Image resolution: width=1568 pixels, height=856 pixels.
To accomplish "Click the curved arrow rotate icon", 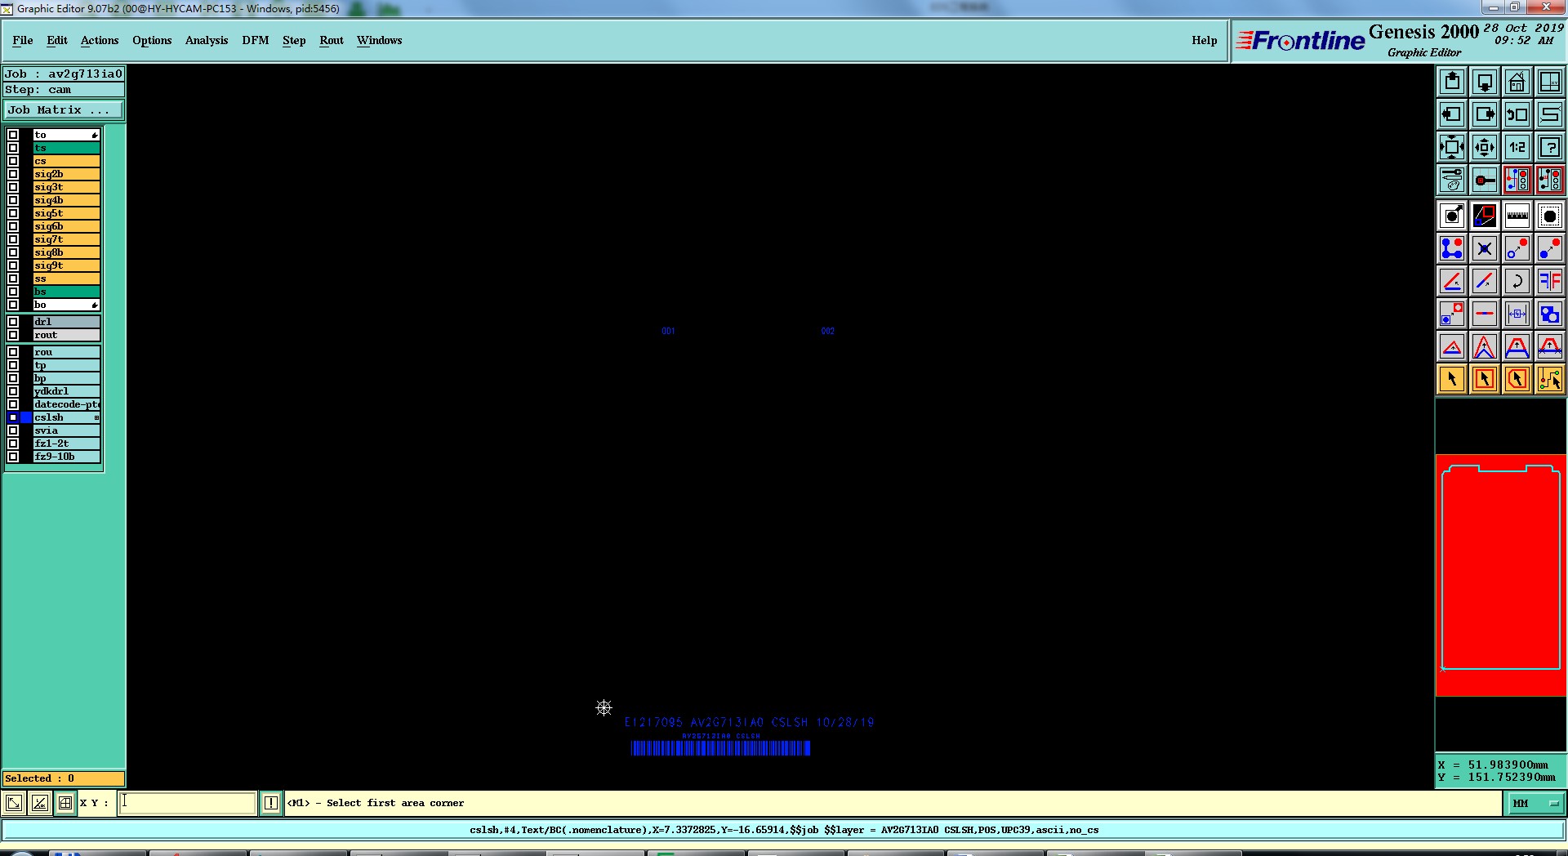I will coord(1517,281).
